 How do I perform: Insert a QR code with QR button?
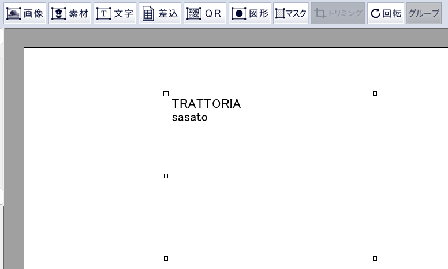pyautogui.click(x=205, y=13)
